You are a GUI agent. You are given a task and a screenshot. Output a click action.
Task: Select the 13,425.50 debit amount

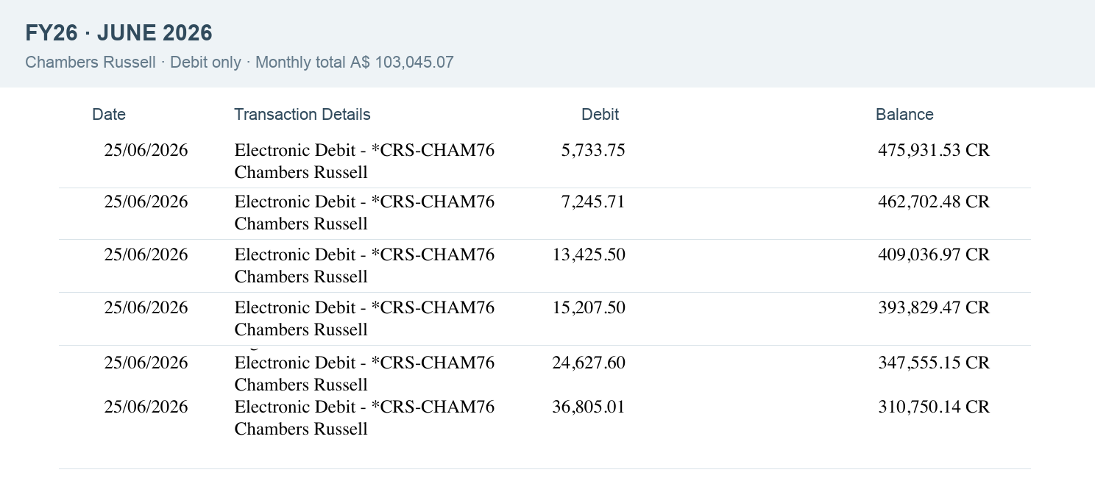pos(589,254)
